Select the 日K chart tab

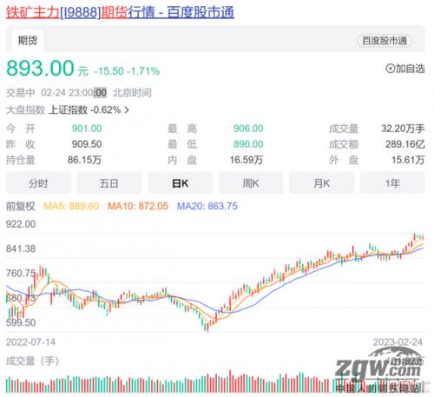(x=180, y=183)
